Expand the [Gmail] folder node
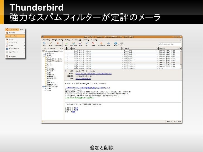This screenshot has height=152, width=203. pos(44,57)
